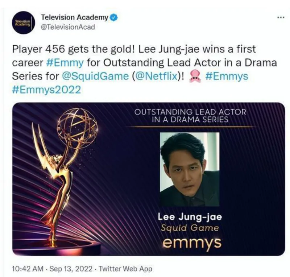Open the #Emmy hashtag link
Viewport: 290px width, 277px height.
[65, 63]
